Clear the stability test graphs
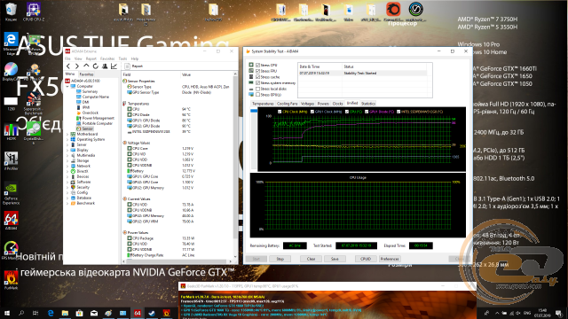The height and width of the screenshot is (319, 568). tap(311, 259)
